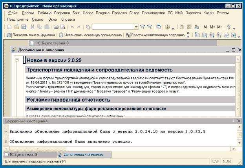The image size is (245, 168).
Task: Collapse the 'Новое в версии 2.0.25' section
Action: tap(17, 60)
